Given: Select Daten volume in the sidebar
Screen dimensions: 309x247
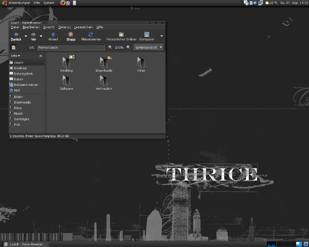Looking at the screenshot, I should click(27, 79).
